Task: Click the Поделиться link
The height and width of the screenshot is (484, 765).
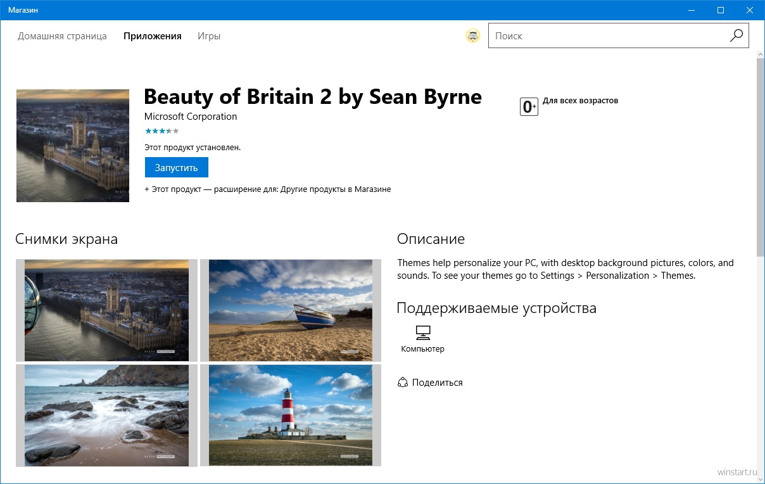Action: coord(437,383)
